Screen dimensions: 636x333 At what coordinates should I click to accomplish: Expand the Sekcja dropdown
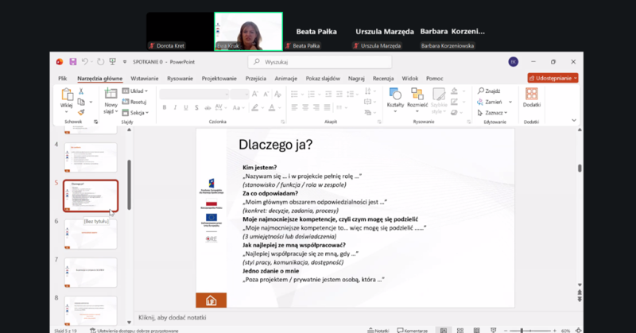pyautogui.click(x=137, y=112)
